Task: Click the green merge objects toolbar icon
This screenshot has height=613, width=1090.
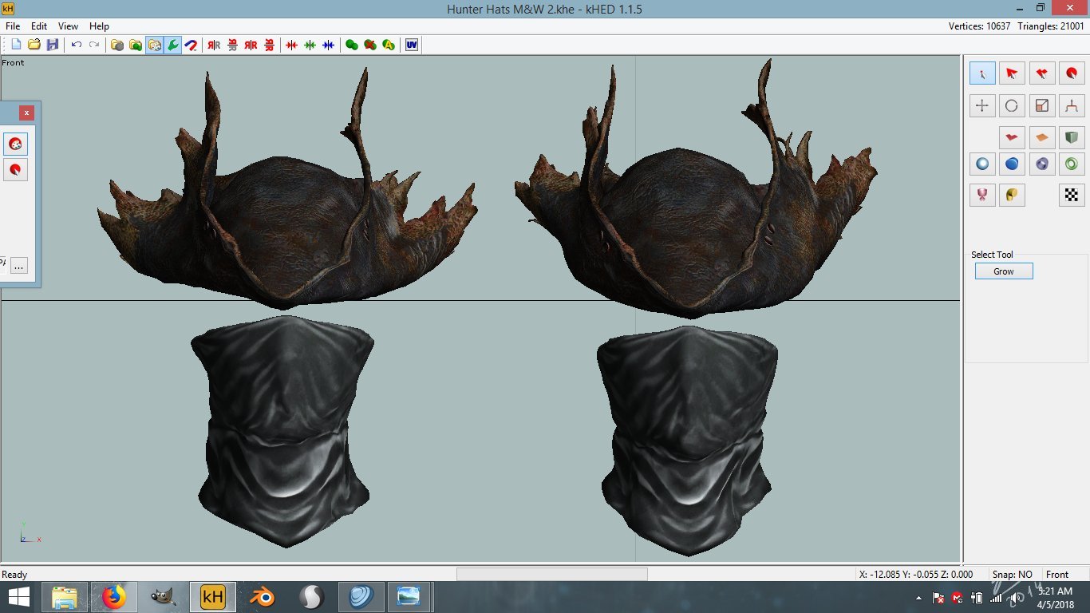Action: (x=351, y=45)
